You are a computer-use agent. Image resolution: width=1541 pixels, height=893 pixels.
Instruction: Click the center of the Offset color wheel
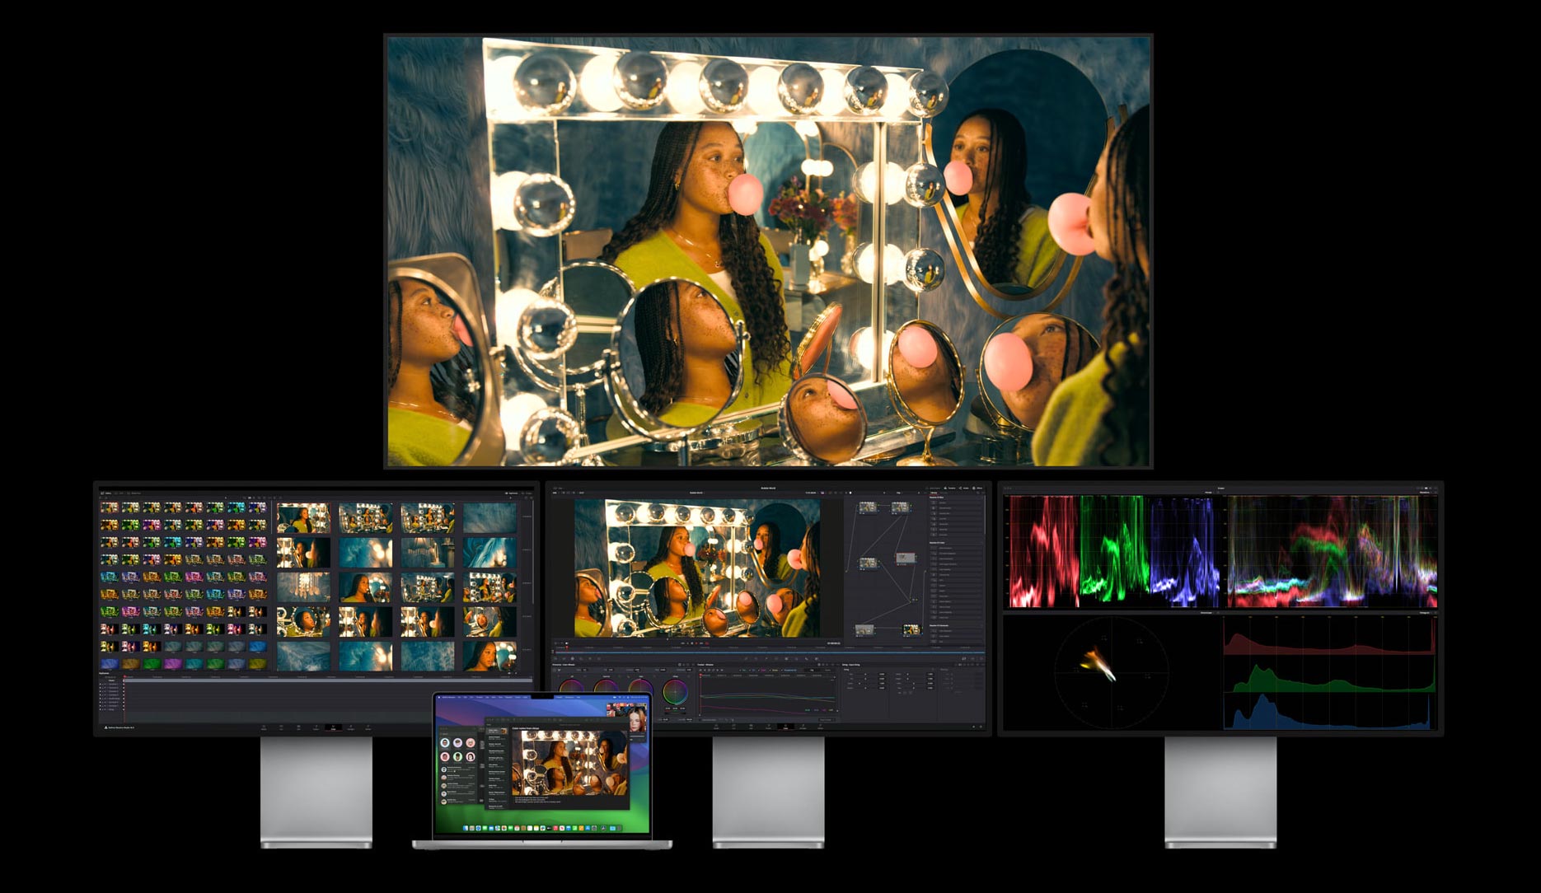676,690
